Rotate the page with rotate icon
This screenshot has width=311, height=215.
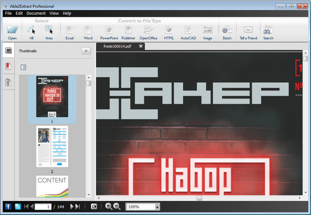pos(94,206)
